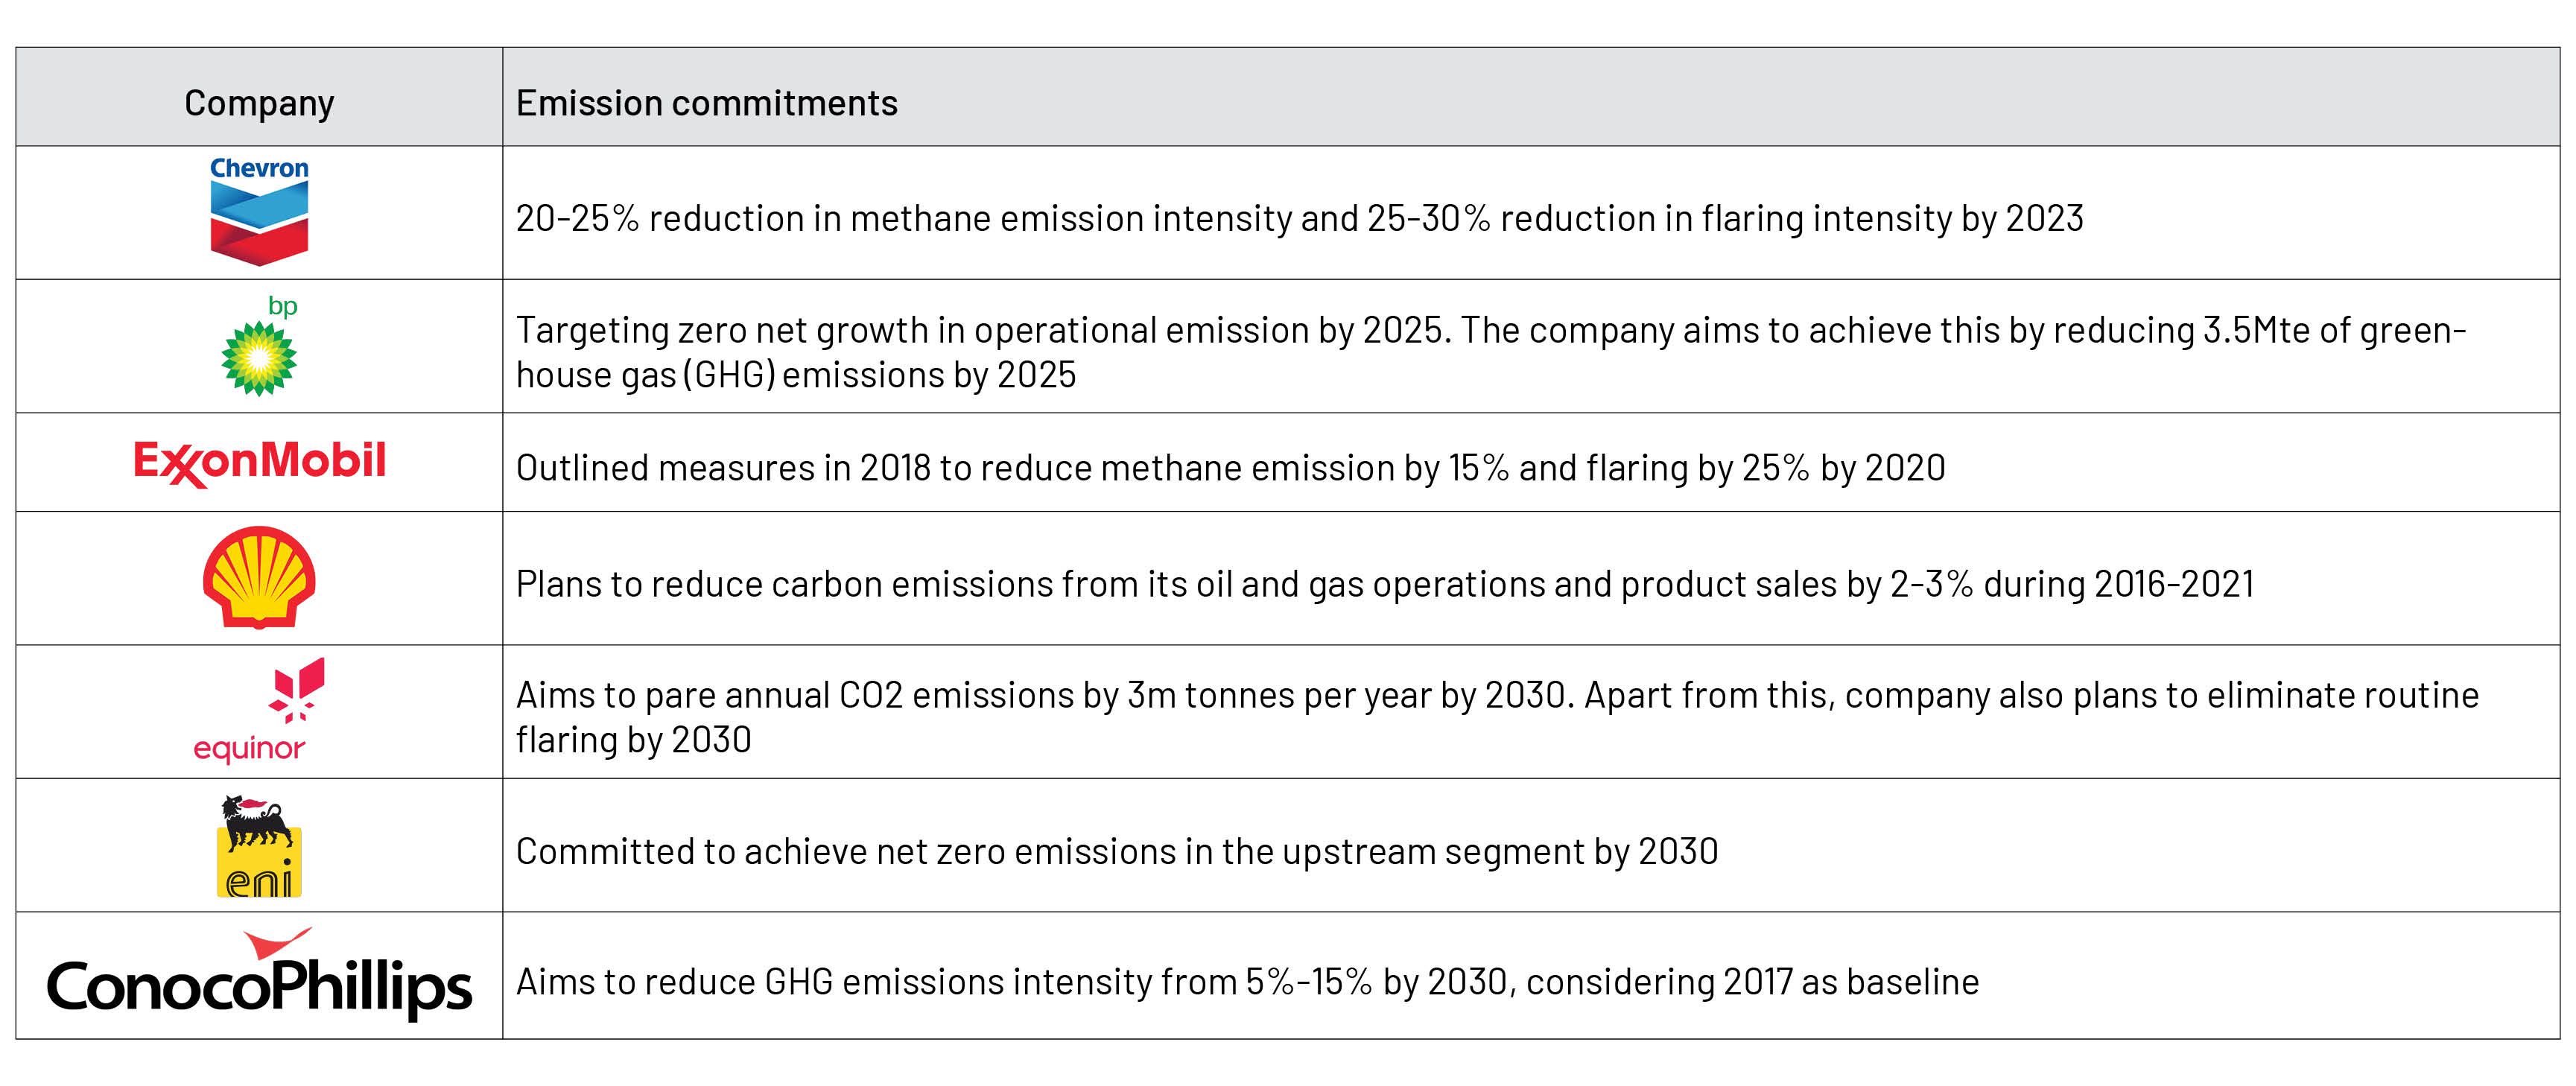Click the word 'equinor' under the logo
This screenshot has height=1086, width=2576.
tap(249, 749)
